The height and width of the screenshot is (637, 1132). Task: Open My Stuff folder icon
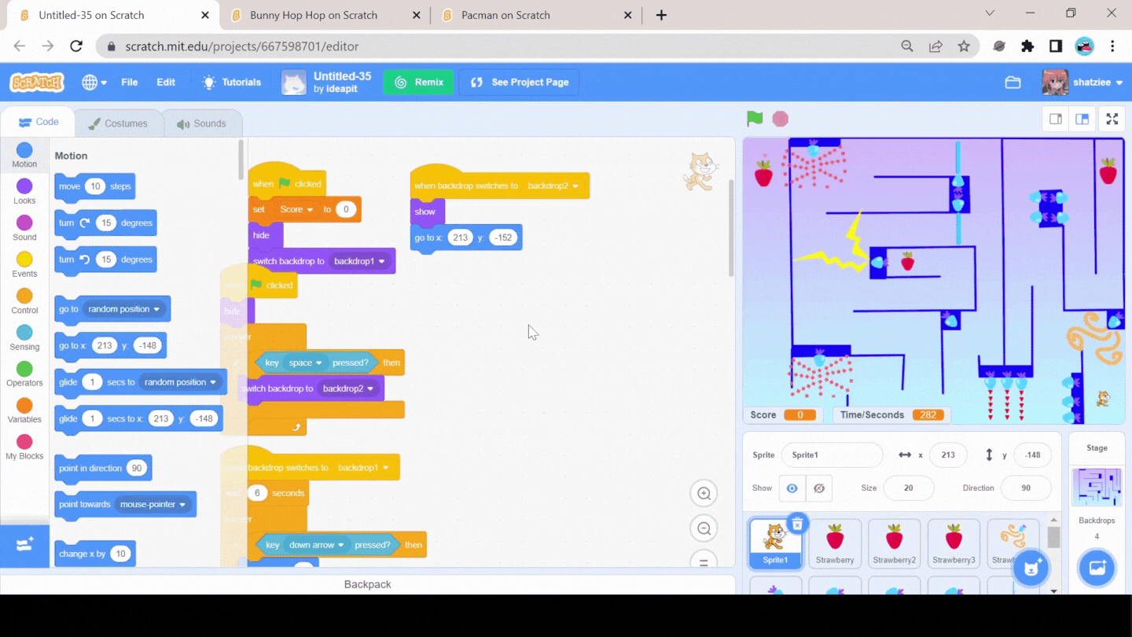(1013, 82)
